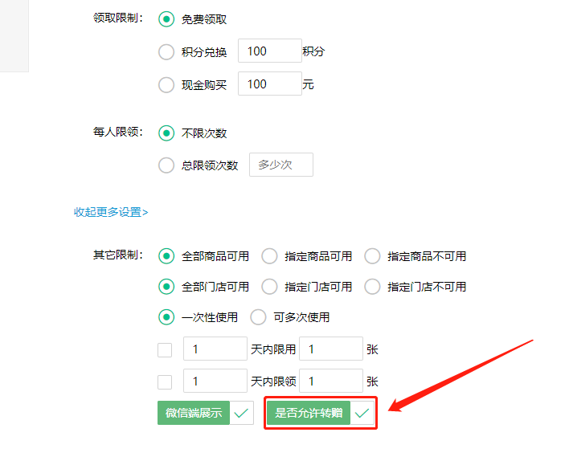Focus the 多少次 input field
Image resolution: width=569 pixels, height=461 pixels.
tap(280, 165)
